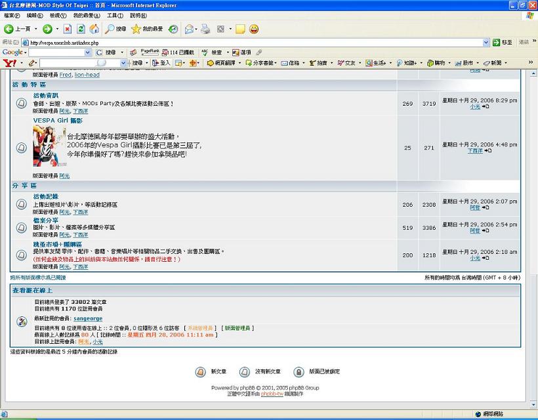The width and height of the screenshot is (538, 420).
Task: Open the 工具(T) menu
Action: pyautogui.click(x=115, y=15)
